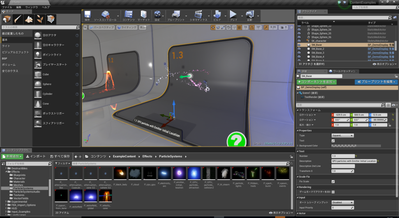Toggle rotation snap angle icon
Viewport: 399px width, 218px height.
252,28
